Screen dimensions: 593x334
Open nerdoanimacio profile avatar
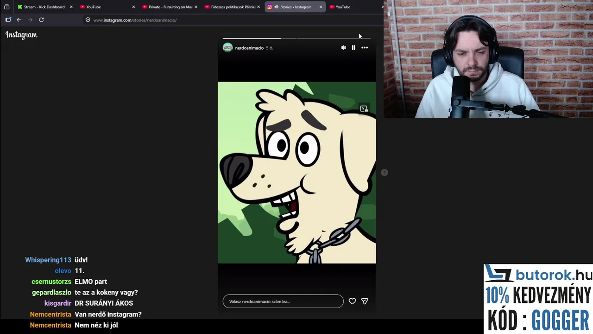227,48
